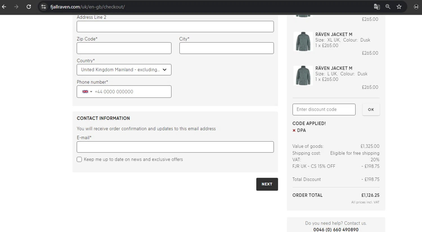Click the All prices incl. VAT note
This screenshot has height=232, width=422.
tap(365, 202)
